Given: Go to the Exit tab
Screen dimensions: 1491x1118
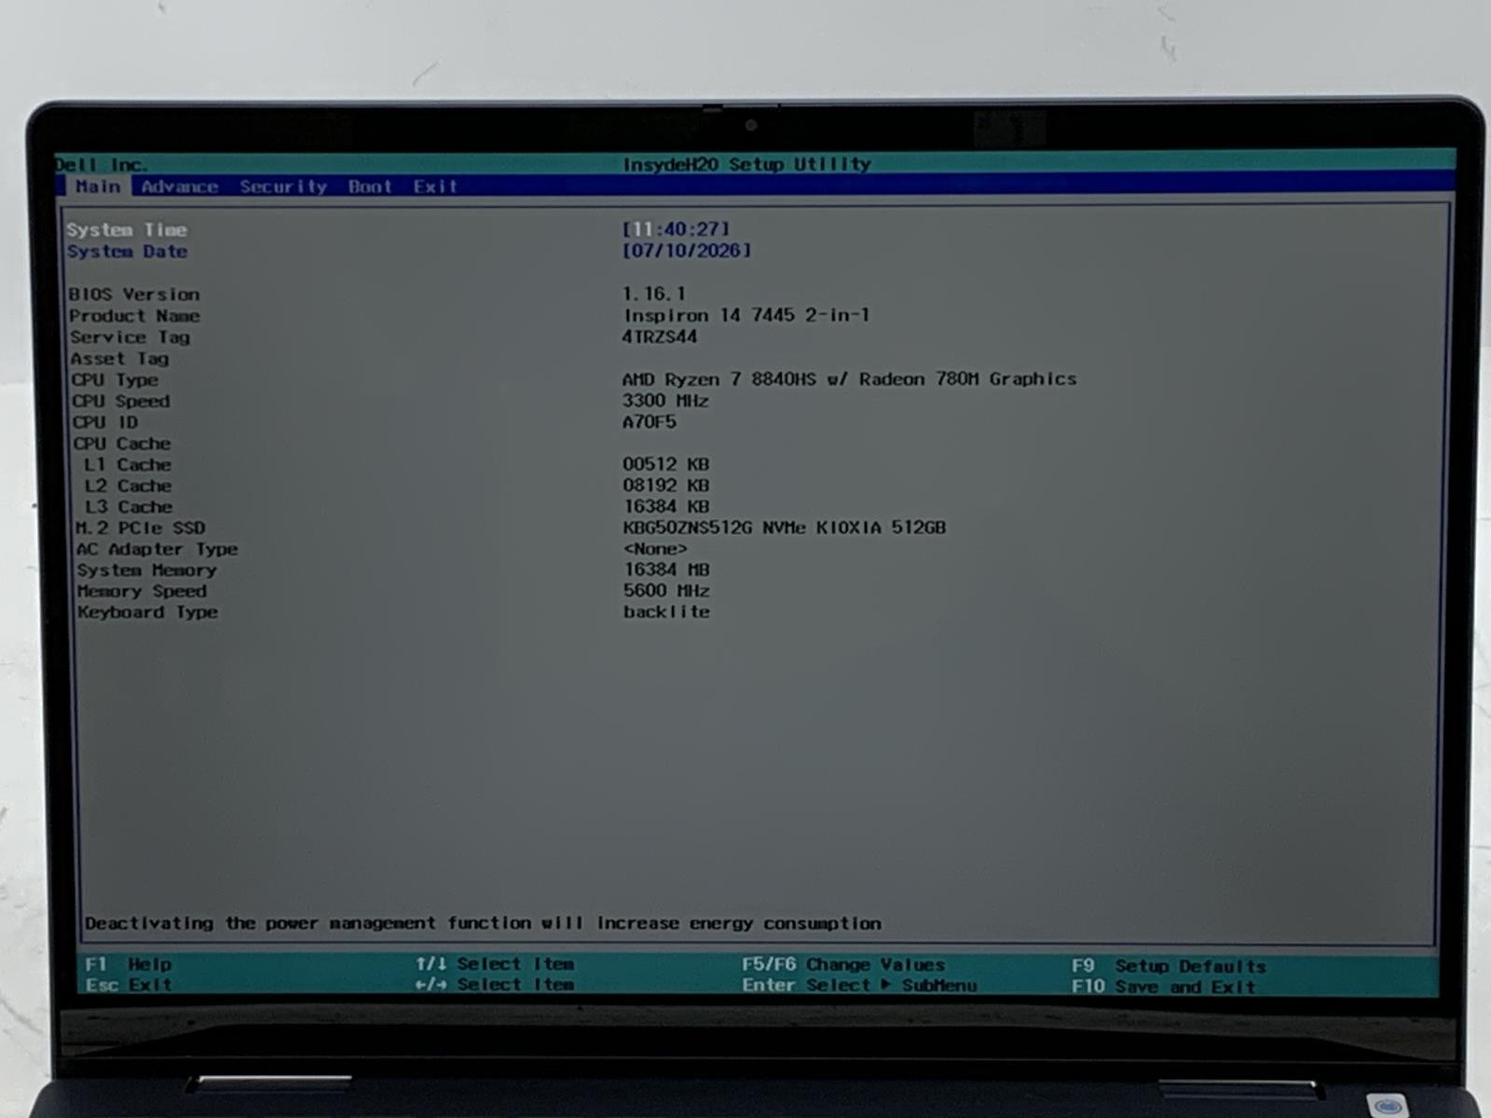Looking at the screenshot, I should 435,186.
